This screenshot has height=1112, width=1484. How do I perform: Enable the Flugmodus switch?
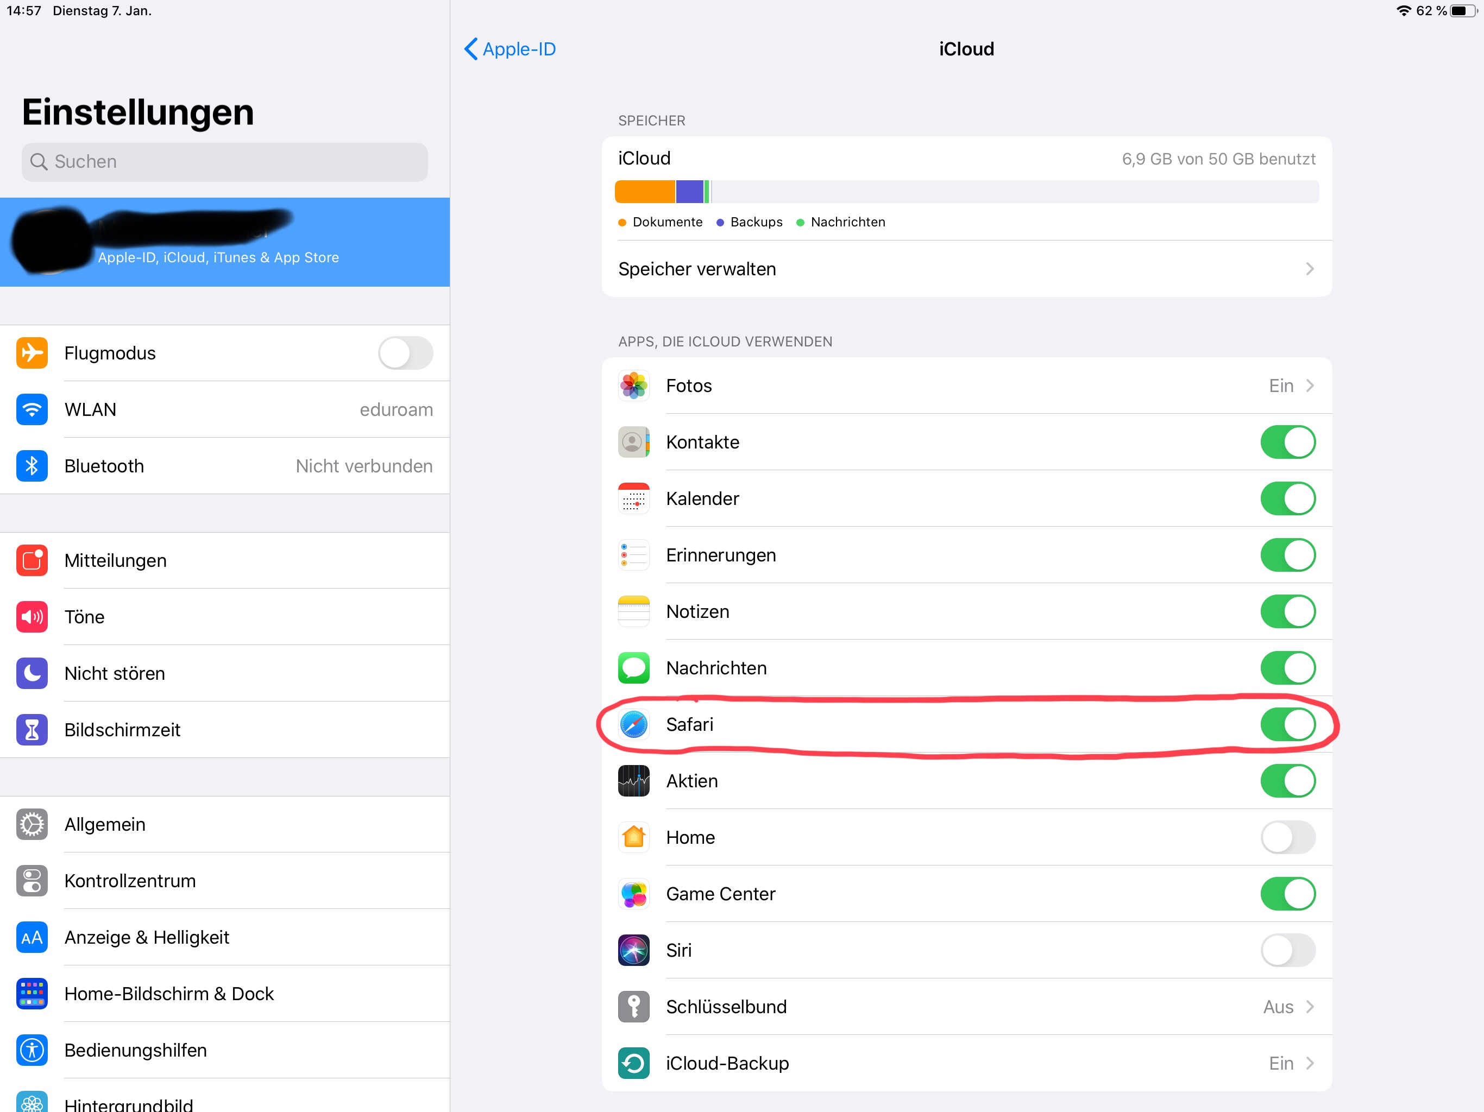pos(405,353)
